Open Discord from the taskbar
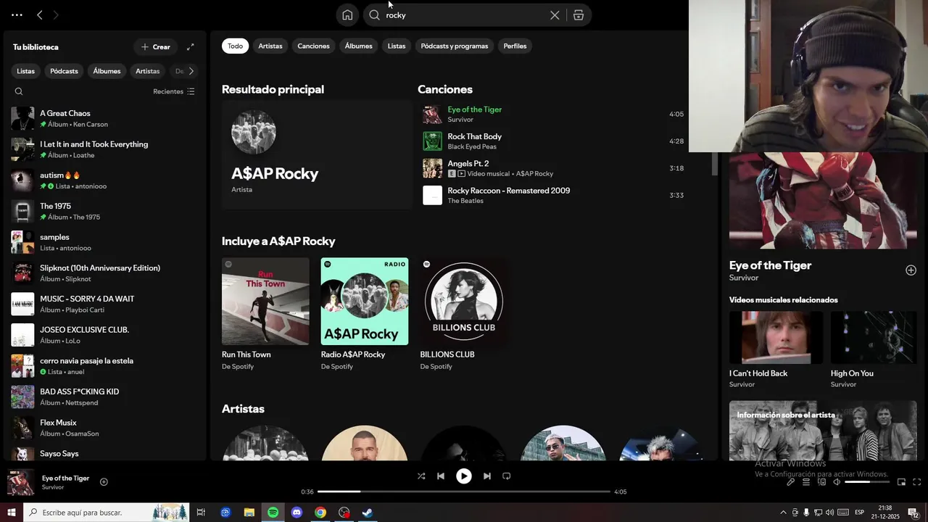The width and height of the screenshot is (928, 522). point(297,513)
